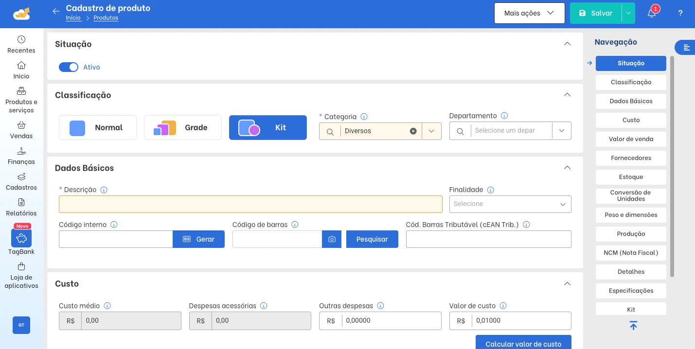This screenshot has width=695, height=349.
Task: Open Recentes in the sidebar
Action: coord(21,44)
